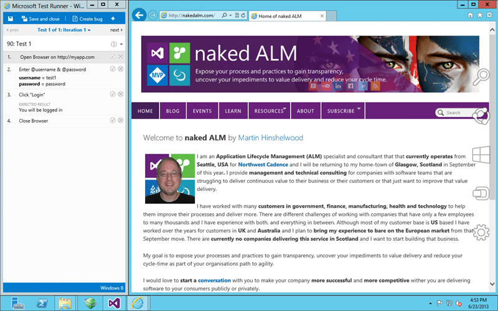Refresh the page in the browser

(x=243, y=15)
